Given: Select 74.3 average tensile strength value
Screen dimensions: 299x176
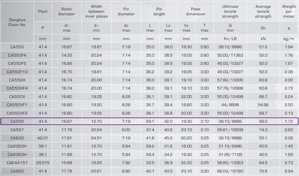Looking at the screenshot, I should [263, 130].
